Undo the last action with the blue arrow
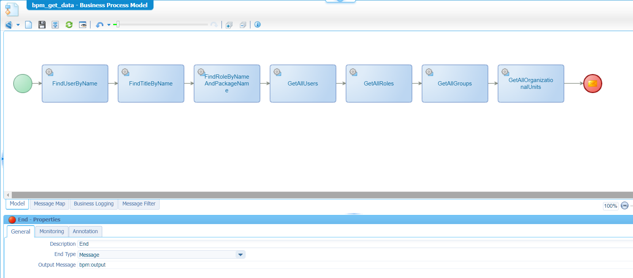The image size is (633, 278). click(100, 25)
